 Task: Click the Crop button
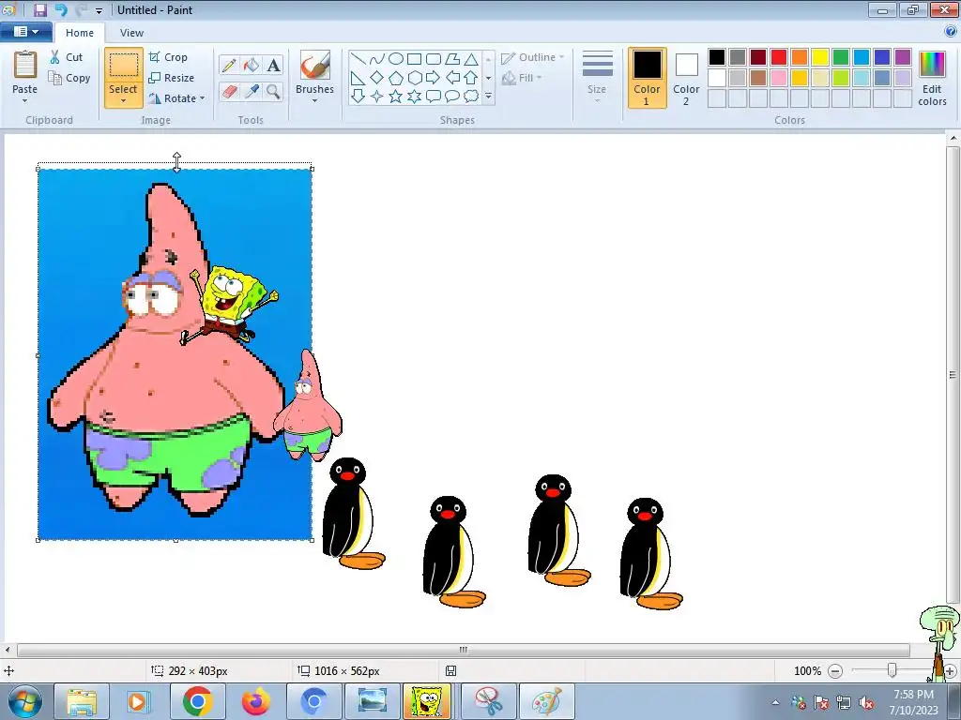(x=168, y=57)
